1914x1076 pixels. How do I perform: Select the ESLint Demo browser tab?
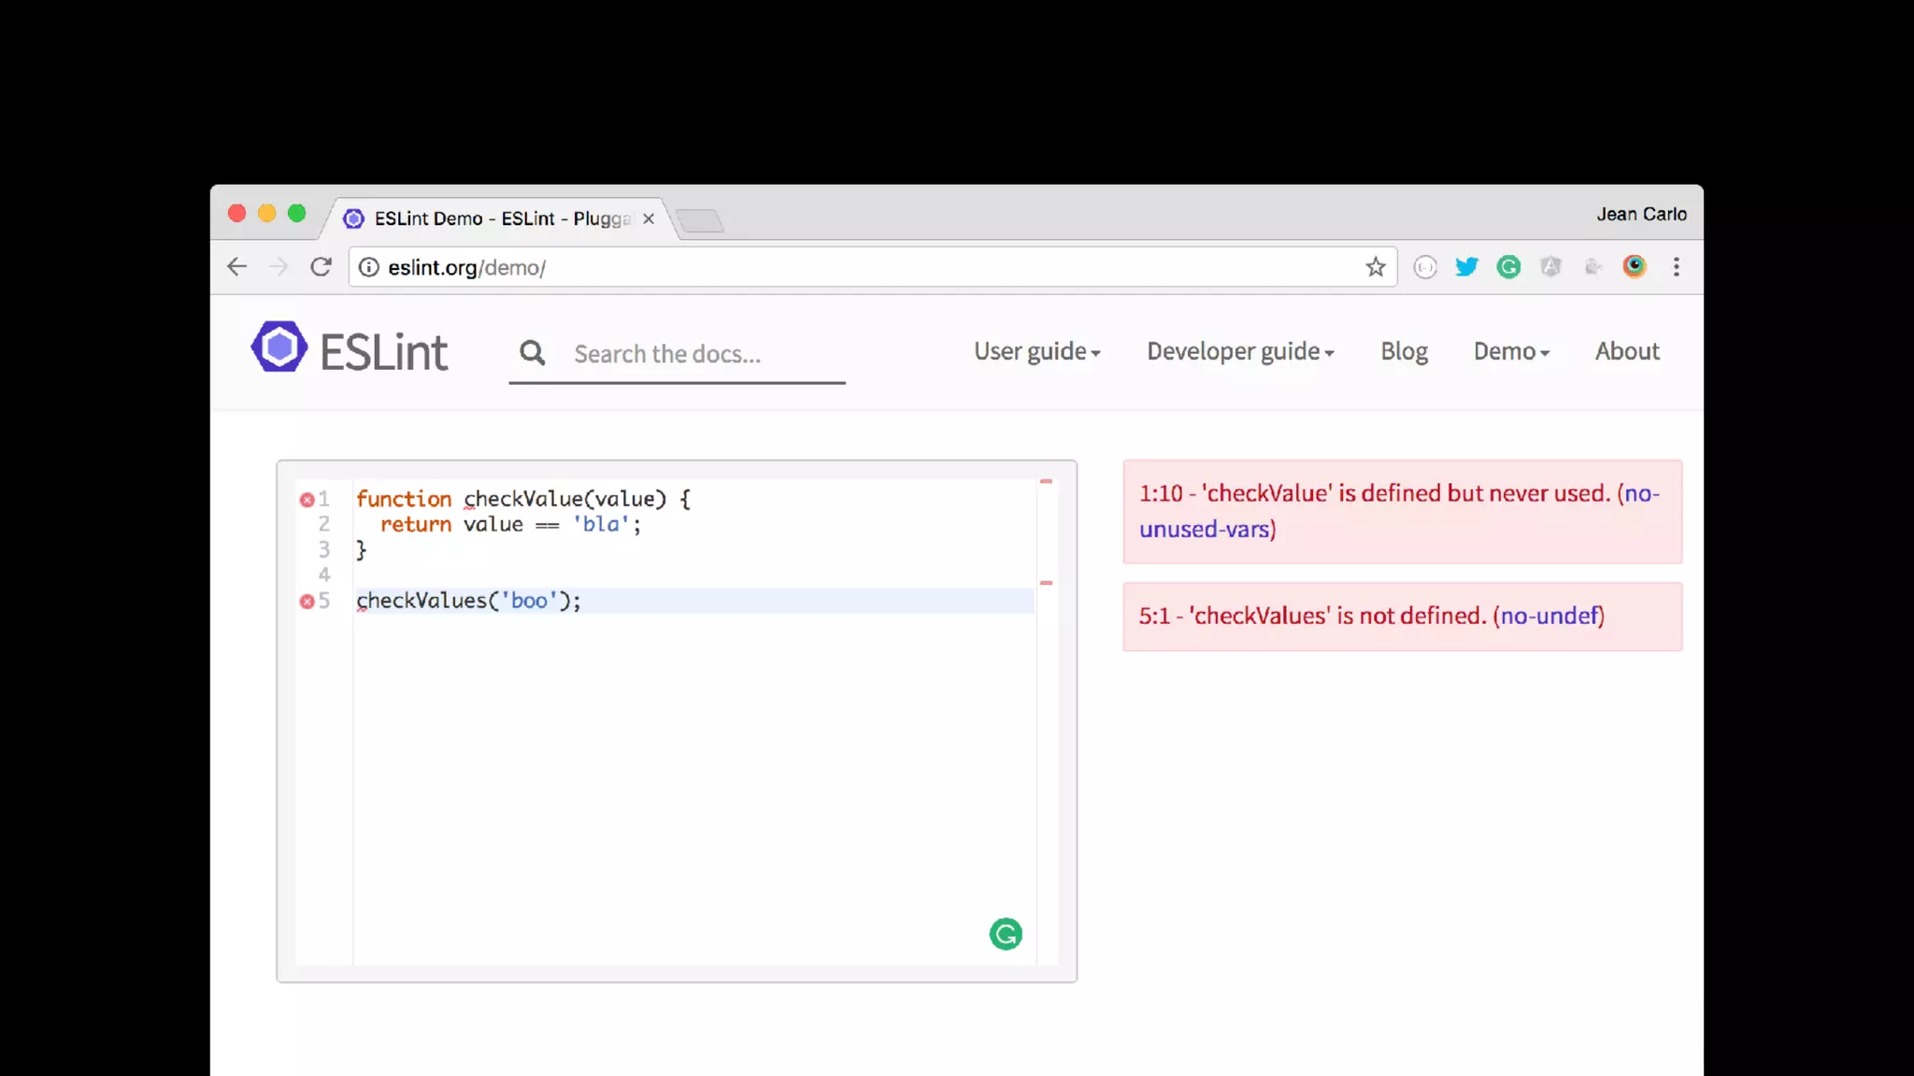[499, 219]
